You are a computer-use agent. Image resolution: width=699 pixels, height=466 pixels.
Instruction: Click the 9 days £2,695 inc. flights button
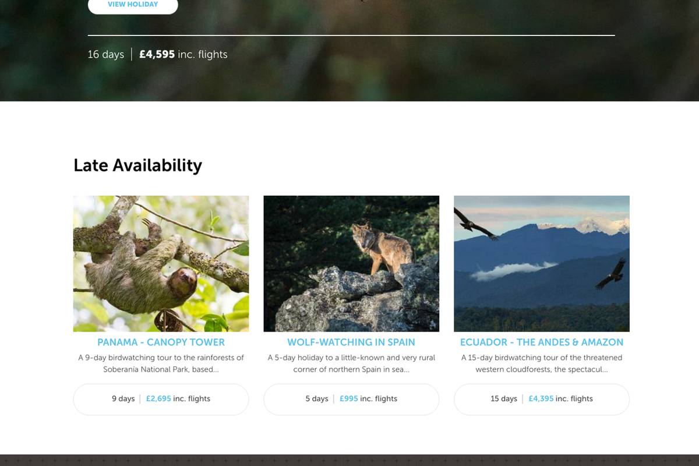click(x=161, y=399)
